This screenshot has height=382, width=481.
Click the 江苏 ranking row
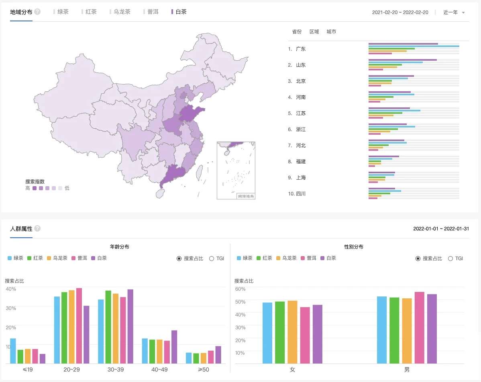(x=374, y=113)
